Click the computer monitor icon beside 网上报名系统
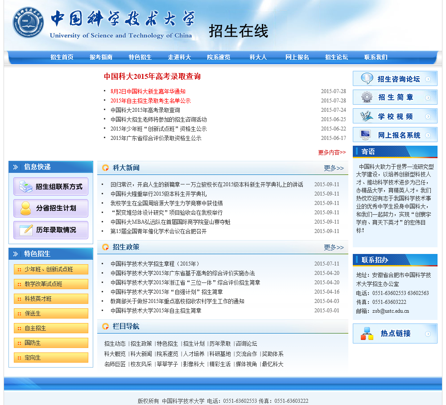Image resolution: width=446 pixels, height=405 pixels. 365,135
